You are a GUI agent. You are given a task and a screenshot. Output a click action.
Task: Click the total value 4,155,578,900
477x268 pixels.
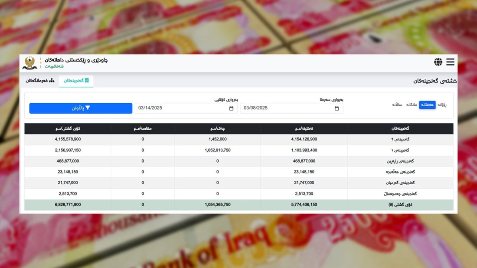tap(68, 139)
